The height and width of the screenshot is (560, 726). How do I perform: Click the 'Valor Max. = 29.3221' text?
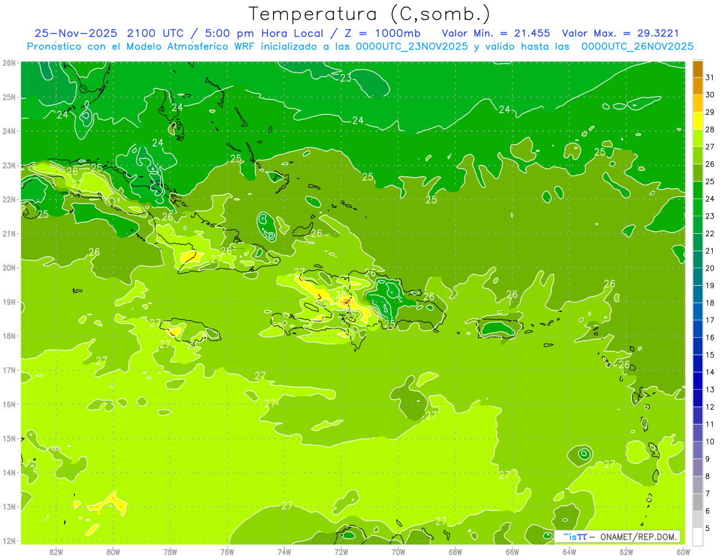[620, 33]
